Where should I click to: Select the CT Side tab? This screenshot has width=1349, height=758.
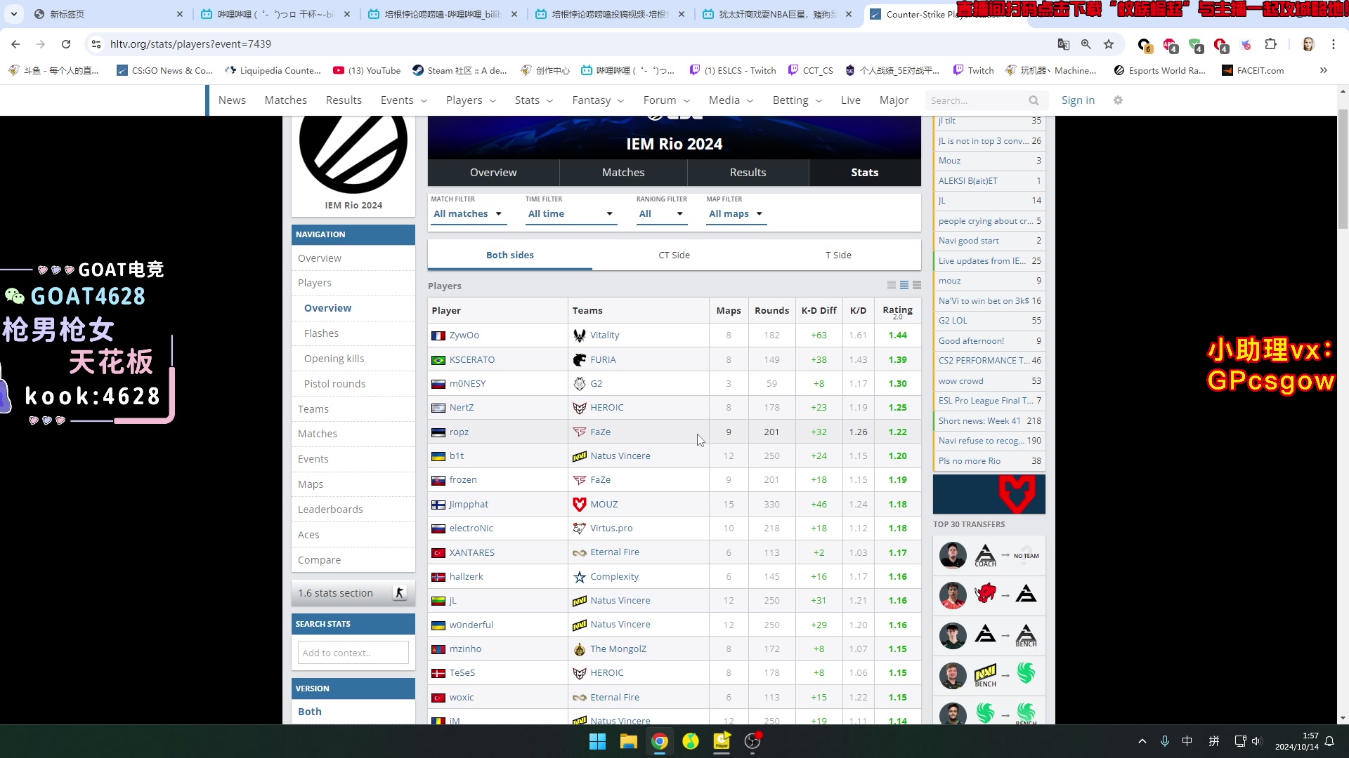(674, 255)
